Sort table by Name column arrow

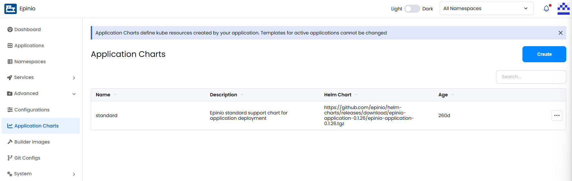(115, 95)
